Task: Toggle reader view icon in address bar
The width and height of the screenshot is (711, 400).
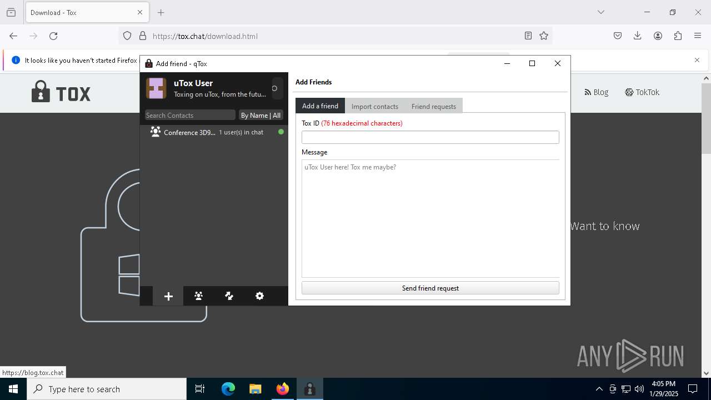Action: [x=528, y=36]
